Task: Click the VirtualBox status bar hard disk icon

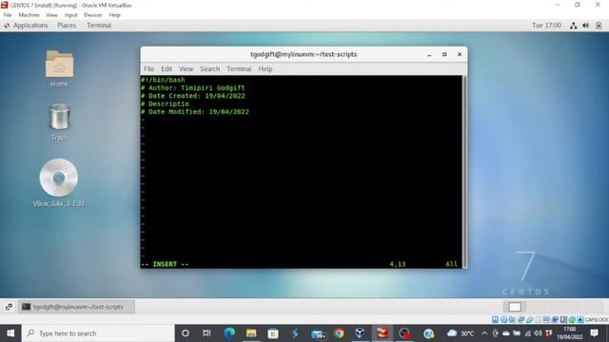Action: click(495, 319)
